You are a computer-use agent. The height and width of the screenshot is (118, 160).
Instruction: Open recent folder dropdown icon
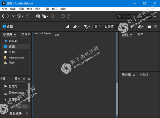141,27
